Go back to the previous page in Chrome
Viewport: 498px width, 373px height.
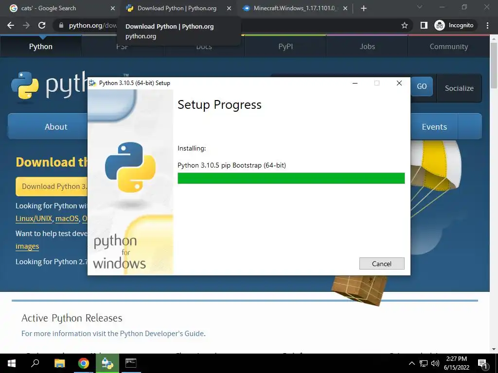tap(11, 25)
